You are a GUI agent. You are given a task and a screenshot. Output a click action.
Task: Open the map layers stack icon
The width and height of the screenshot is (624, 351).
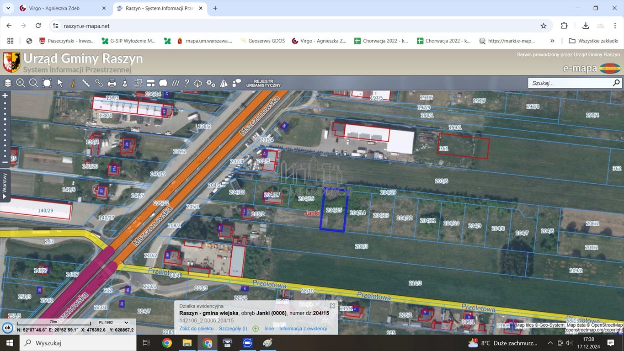click(x=8, y=83)
